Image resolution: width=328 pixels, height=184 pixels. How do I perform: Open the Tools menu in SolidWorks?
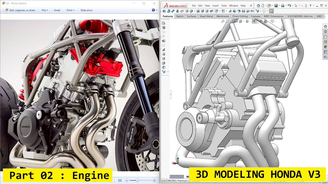224,6
